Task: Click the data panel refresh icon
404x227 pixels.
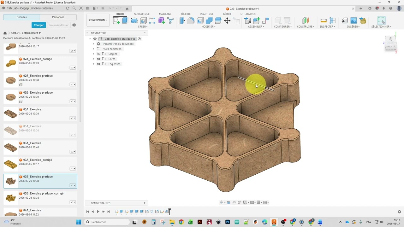Action: [67, 8]
